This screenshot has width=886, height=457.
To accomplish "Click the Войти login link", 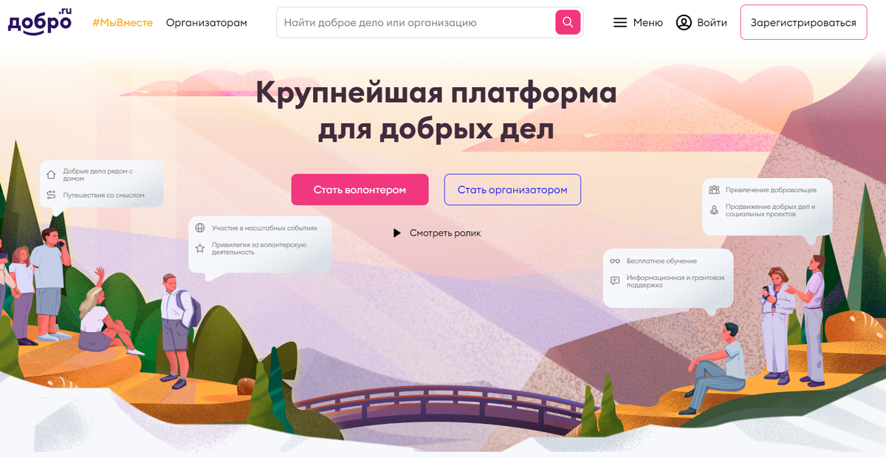I will pos(712,23).
